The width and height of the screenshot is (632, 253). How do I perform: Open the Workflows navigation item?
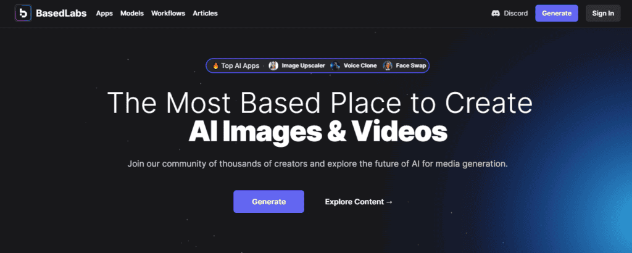pos(168,13)
